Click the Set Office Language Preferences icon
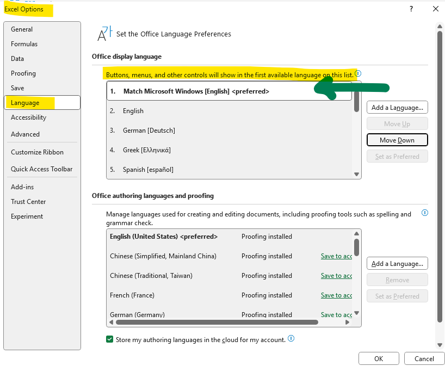 coord(103,33)
